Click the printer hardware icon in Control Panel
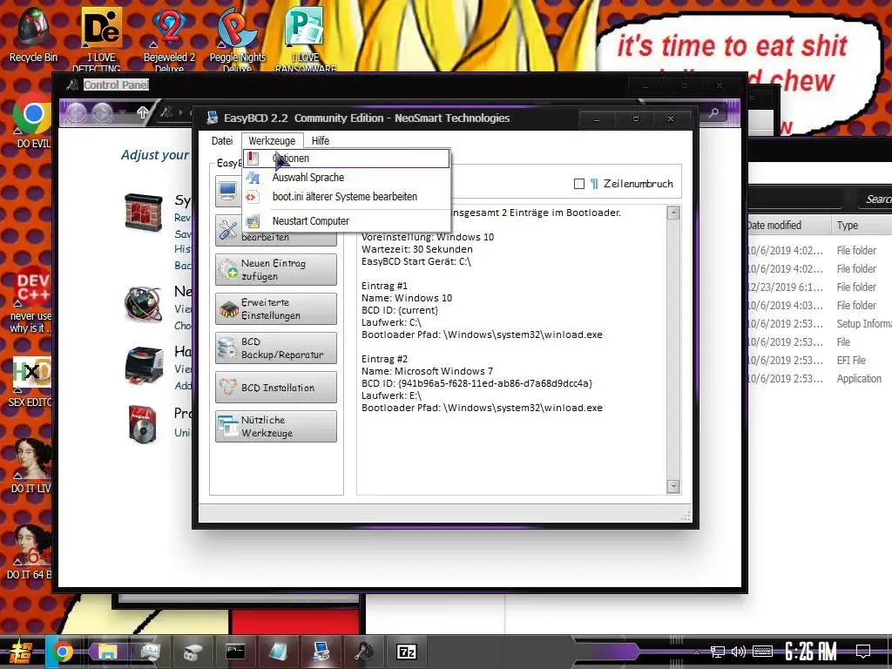Viewport: 892px width, 669px height. pyautogui.click(x=144, y=365)
